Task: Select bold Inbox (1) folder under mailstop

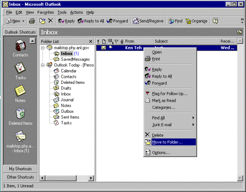Action: click(x=66, y=54)
